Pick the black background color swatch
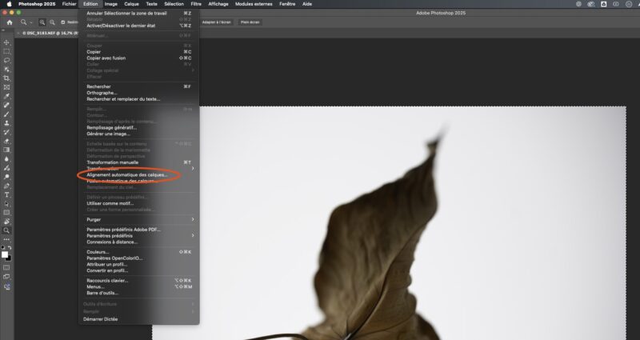 pos(10,258)
